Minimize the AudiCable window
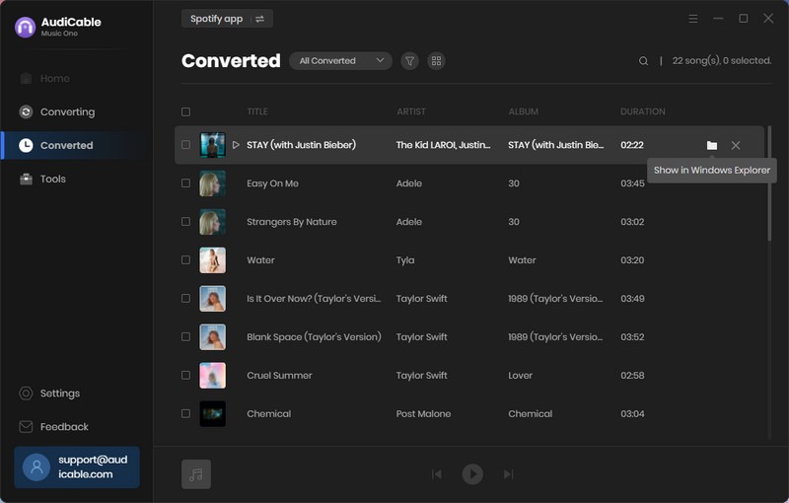The image size is (789, 503). coord(718,19)
